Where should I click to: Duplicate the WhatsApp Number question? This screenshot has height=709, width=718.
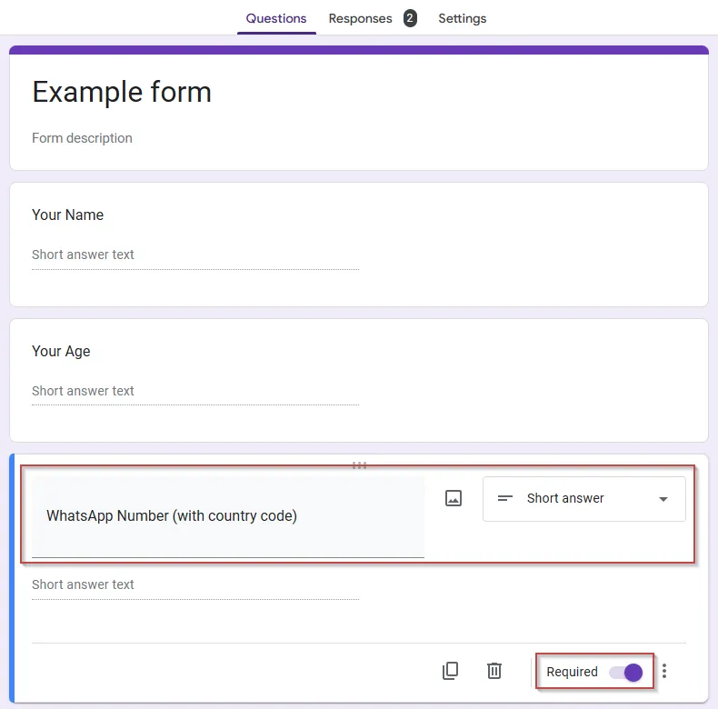point(450,671)
